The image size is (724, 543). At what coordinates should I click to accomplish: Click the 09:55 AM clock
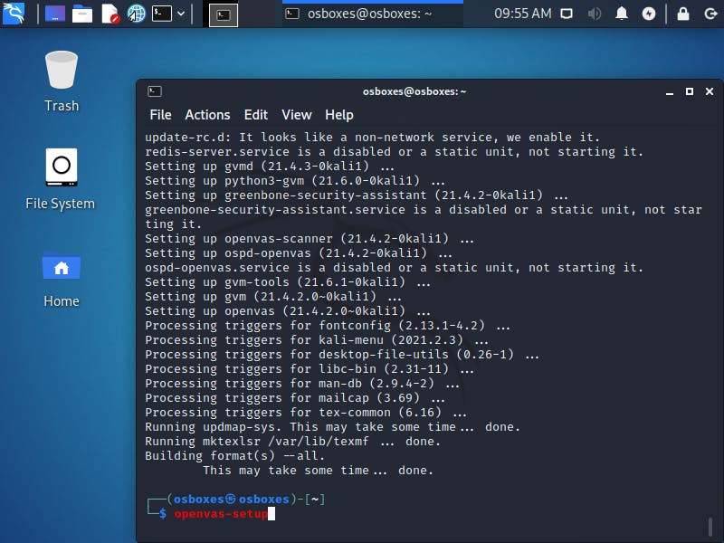click(523, 14)
